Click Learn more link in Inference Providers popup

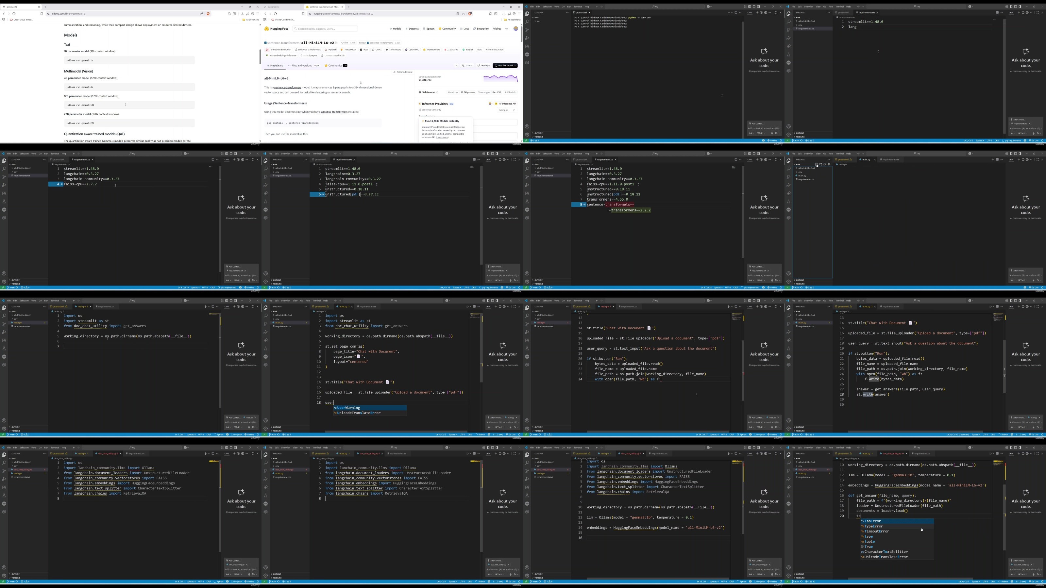click(x=442, y=137)
